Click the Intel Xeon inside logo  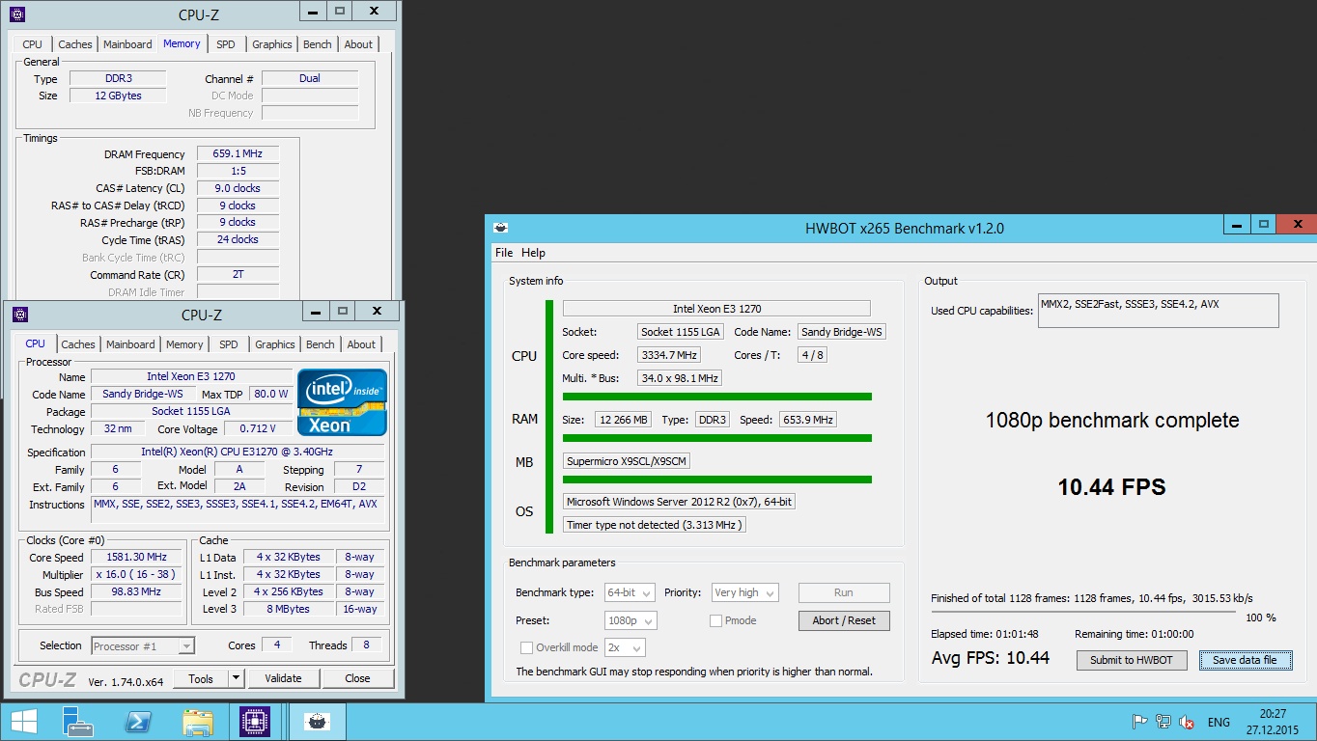pyautogui.click(x=342, y=402)
